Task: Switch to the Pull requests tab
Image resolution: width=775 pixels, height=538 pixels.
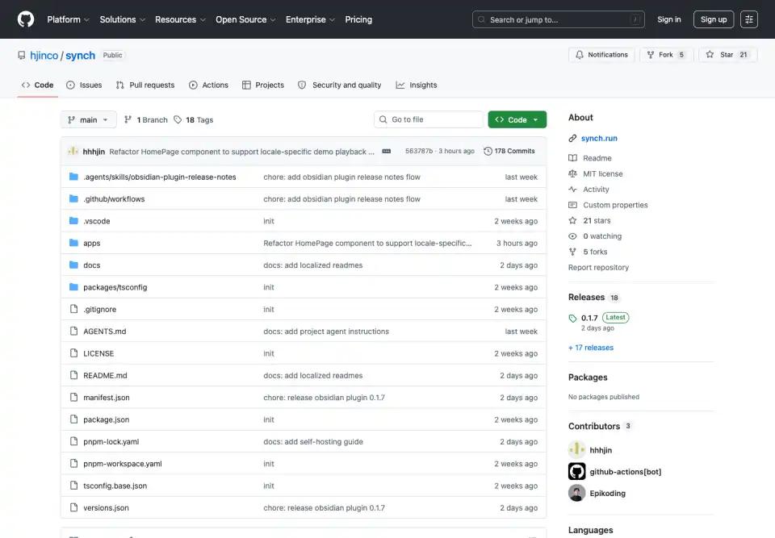Action: click(x=145, y=85)
